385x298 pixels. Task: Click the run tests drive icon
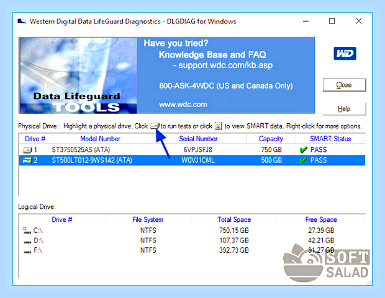point(155,126)
